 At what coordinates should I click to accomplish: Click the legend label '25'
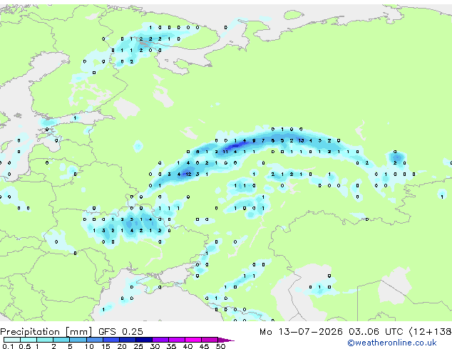[138, 346]
